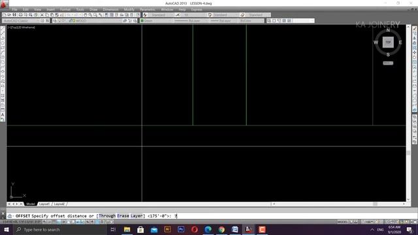This screenshot has width=418, height=235.
Task: Toggle WOOD layer lock icon
Action: tap(71, 20)
